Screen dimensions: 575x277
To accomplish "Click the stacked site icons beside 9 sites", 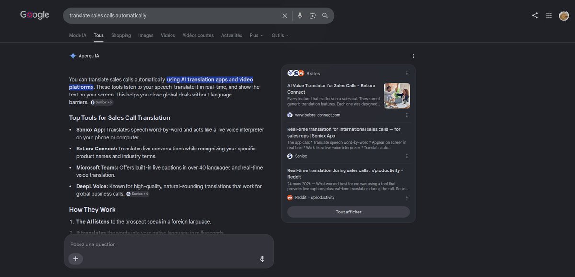I will click(296, 73).
